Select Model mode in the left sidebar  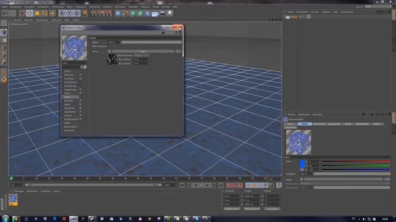click(4, 32)
